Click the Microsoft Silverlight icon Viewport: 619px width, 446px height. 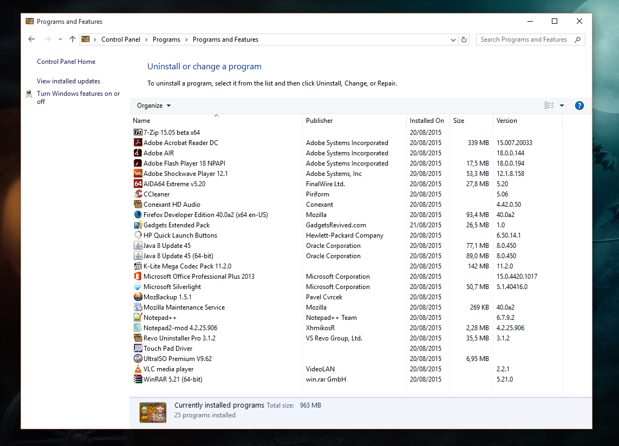138,286
